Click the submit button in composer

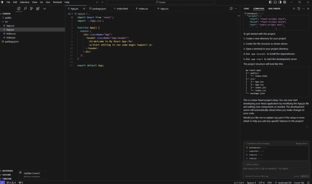(x=304, y=176)
